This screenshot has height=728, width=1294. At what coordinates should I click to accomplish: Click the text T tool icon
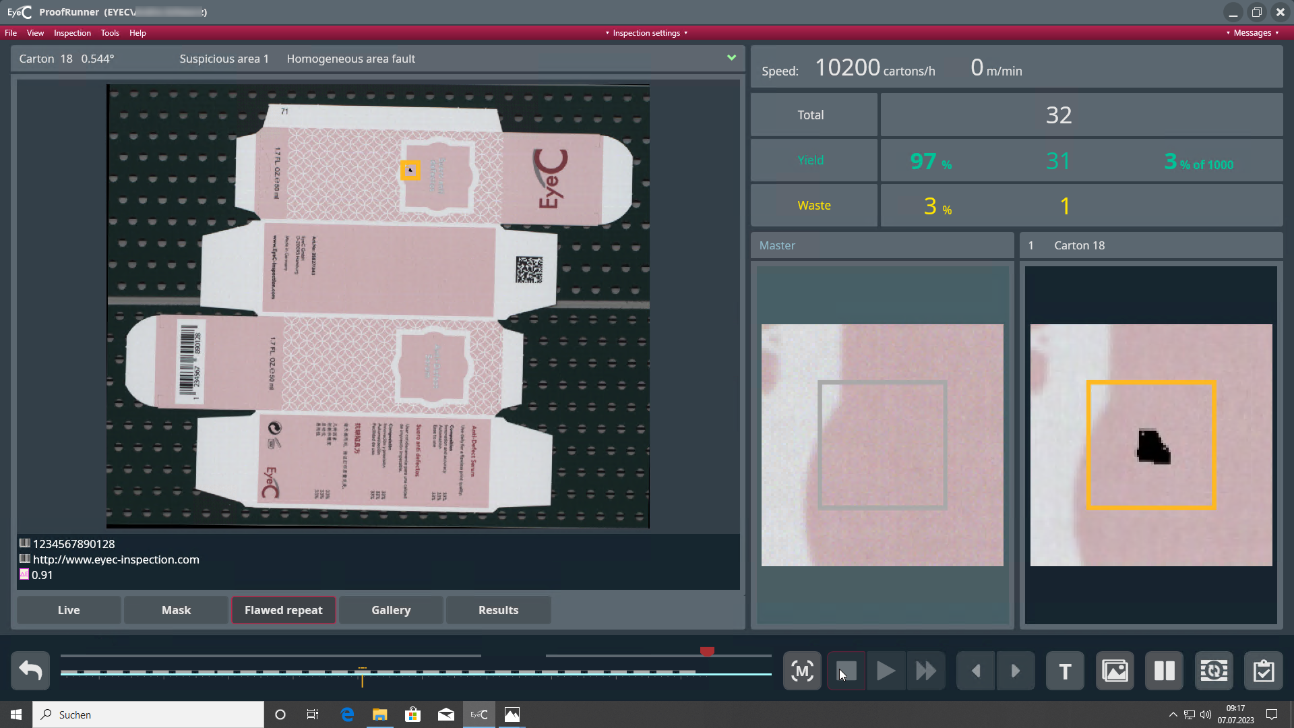pyautogui.click(x=1065, y=671)
